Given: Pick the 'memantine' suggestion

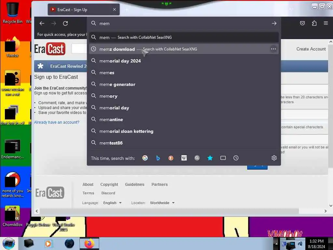Looking at the screenshot, I should [184, 119].
